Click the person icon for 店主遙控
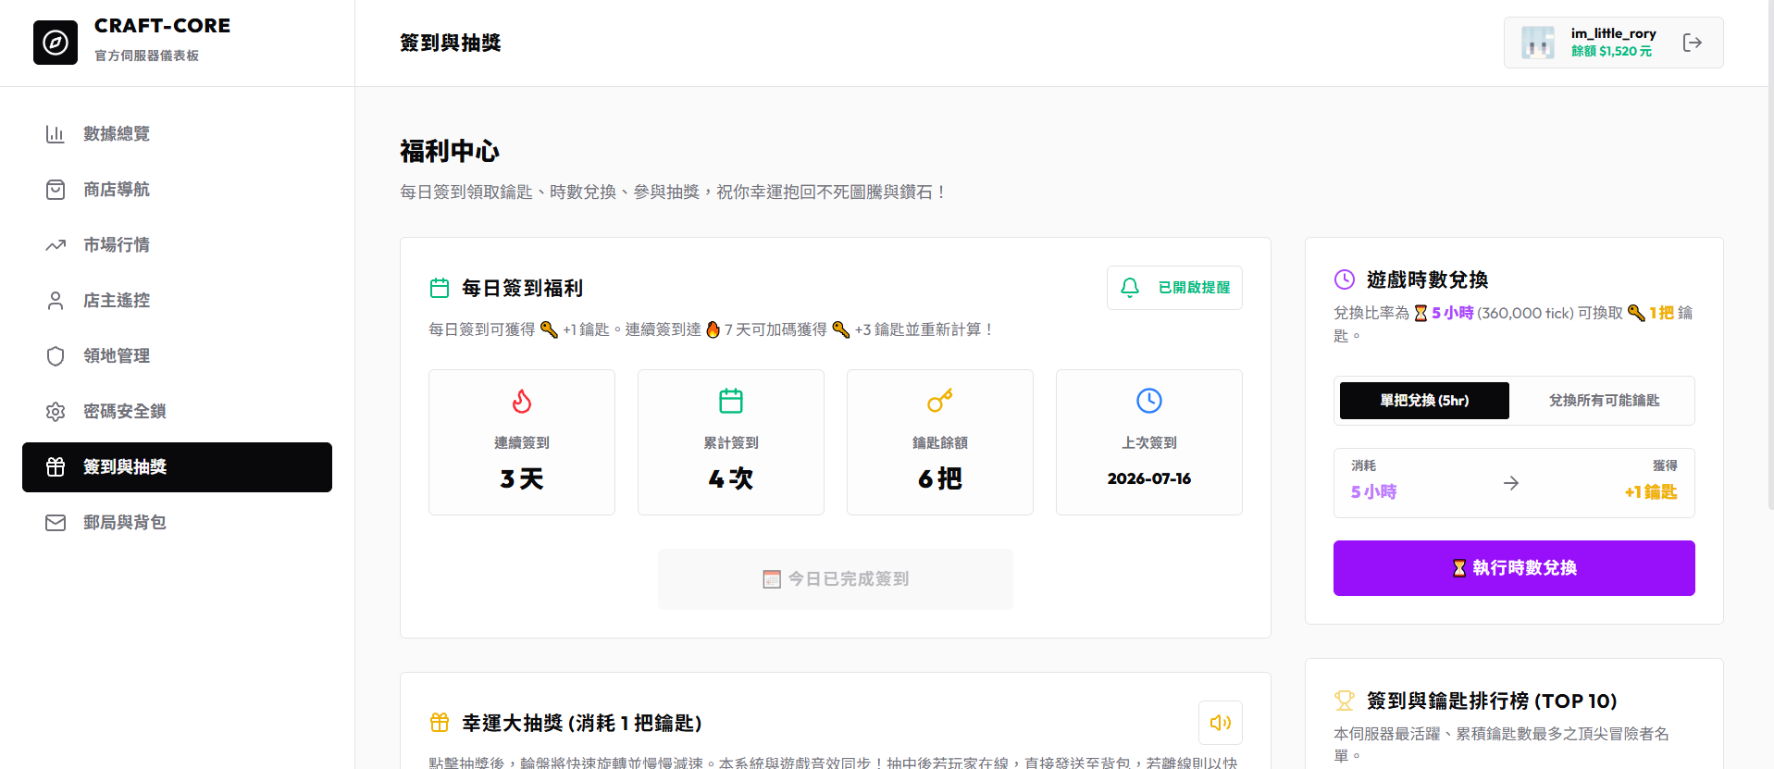1774x769 pixels. pyautogui.click(x=56, y=301)
